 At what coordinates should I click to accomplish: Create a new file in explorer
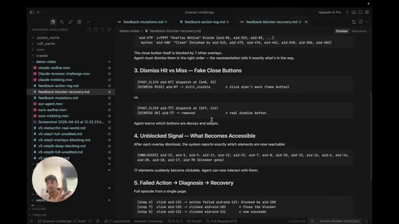[89, 30]
